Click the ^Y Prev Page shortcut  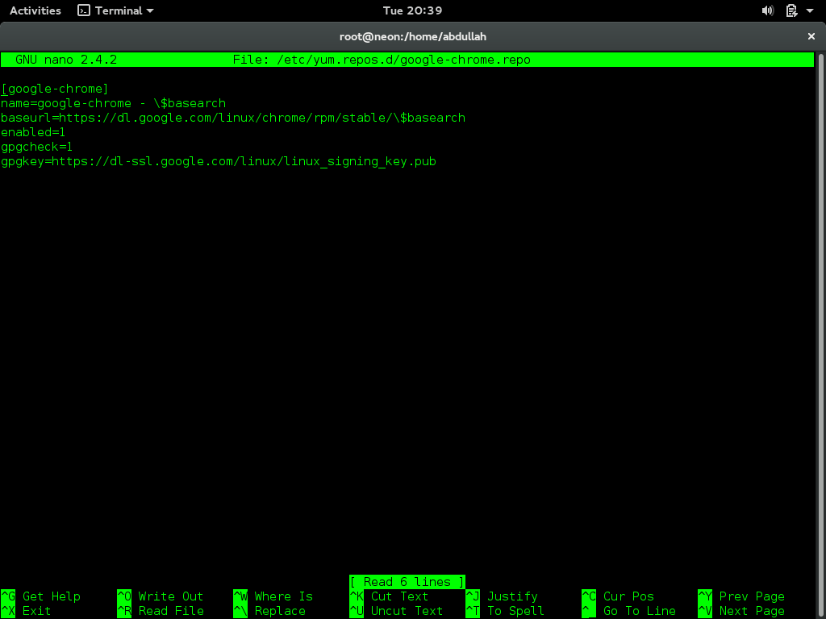coord(741,596)
